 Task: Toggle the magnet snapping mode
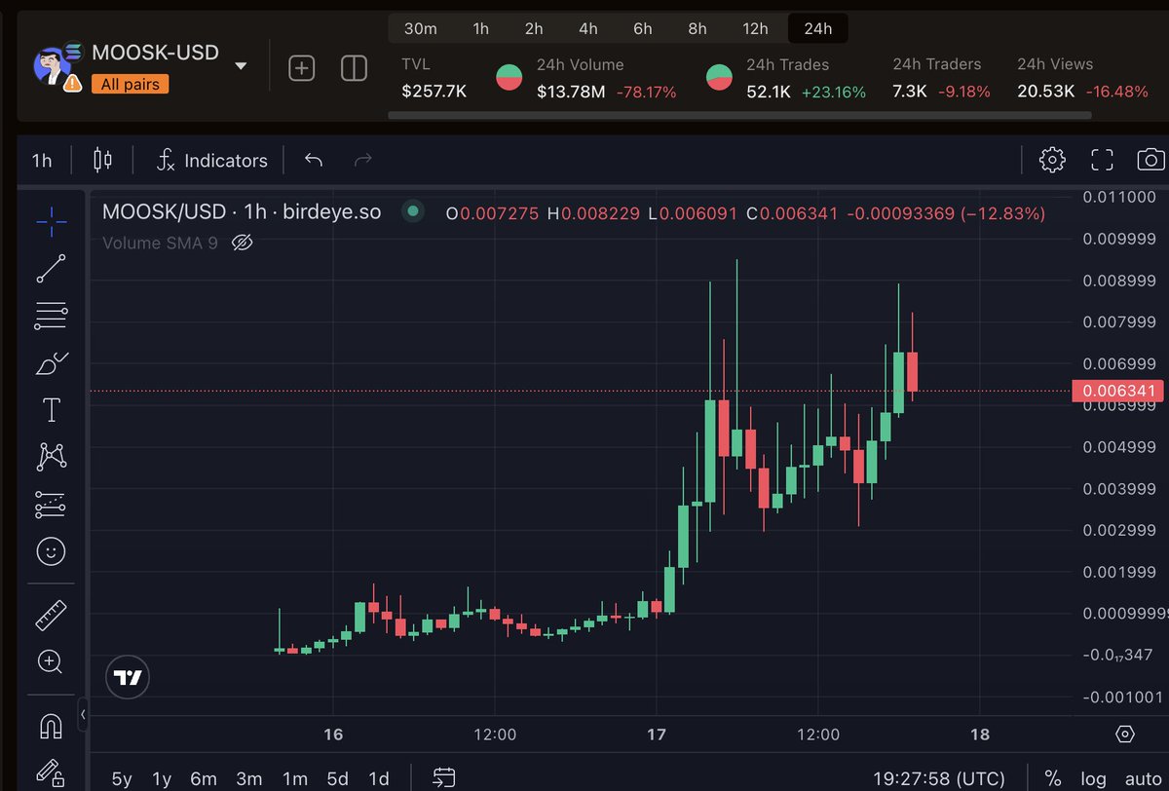(x=51, y=727)
